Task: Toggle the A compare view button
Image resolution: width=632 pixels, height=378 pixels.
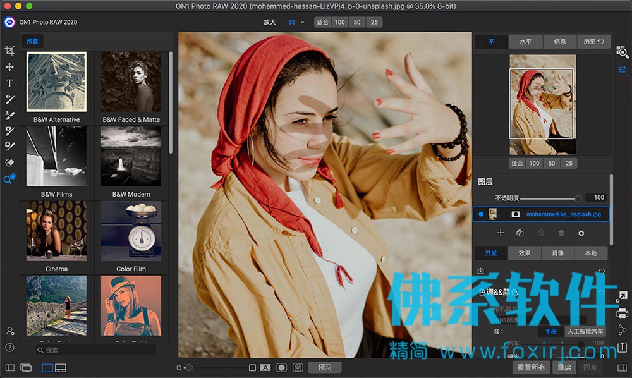Action: tap(265, 367)
